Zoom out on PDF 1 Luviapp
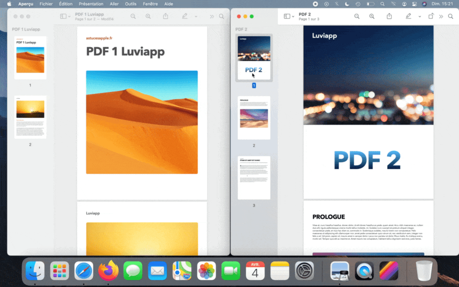459x287 pixels. [x=132, y=16]
